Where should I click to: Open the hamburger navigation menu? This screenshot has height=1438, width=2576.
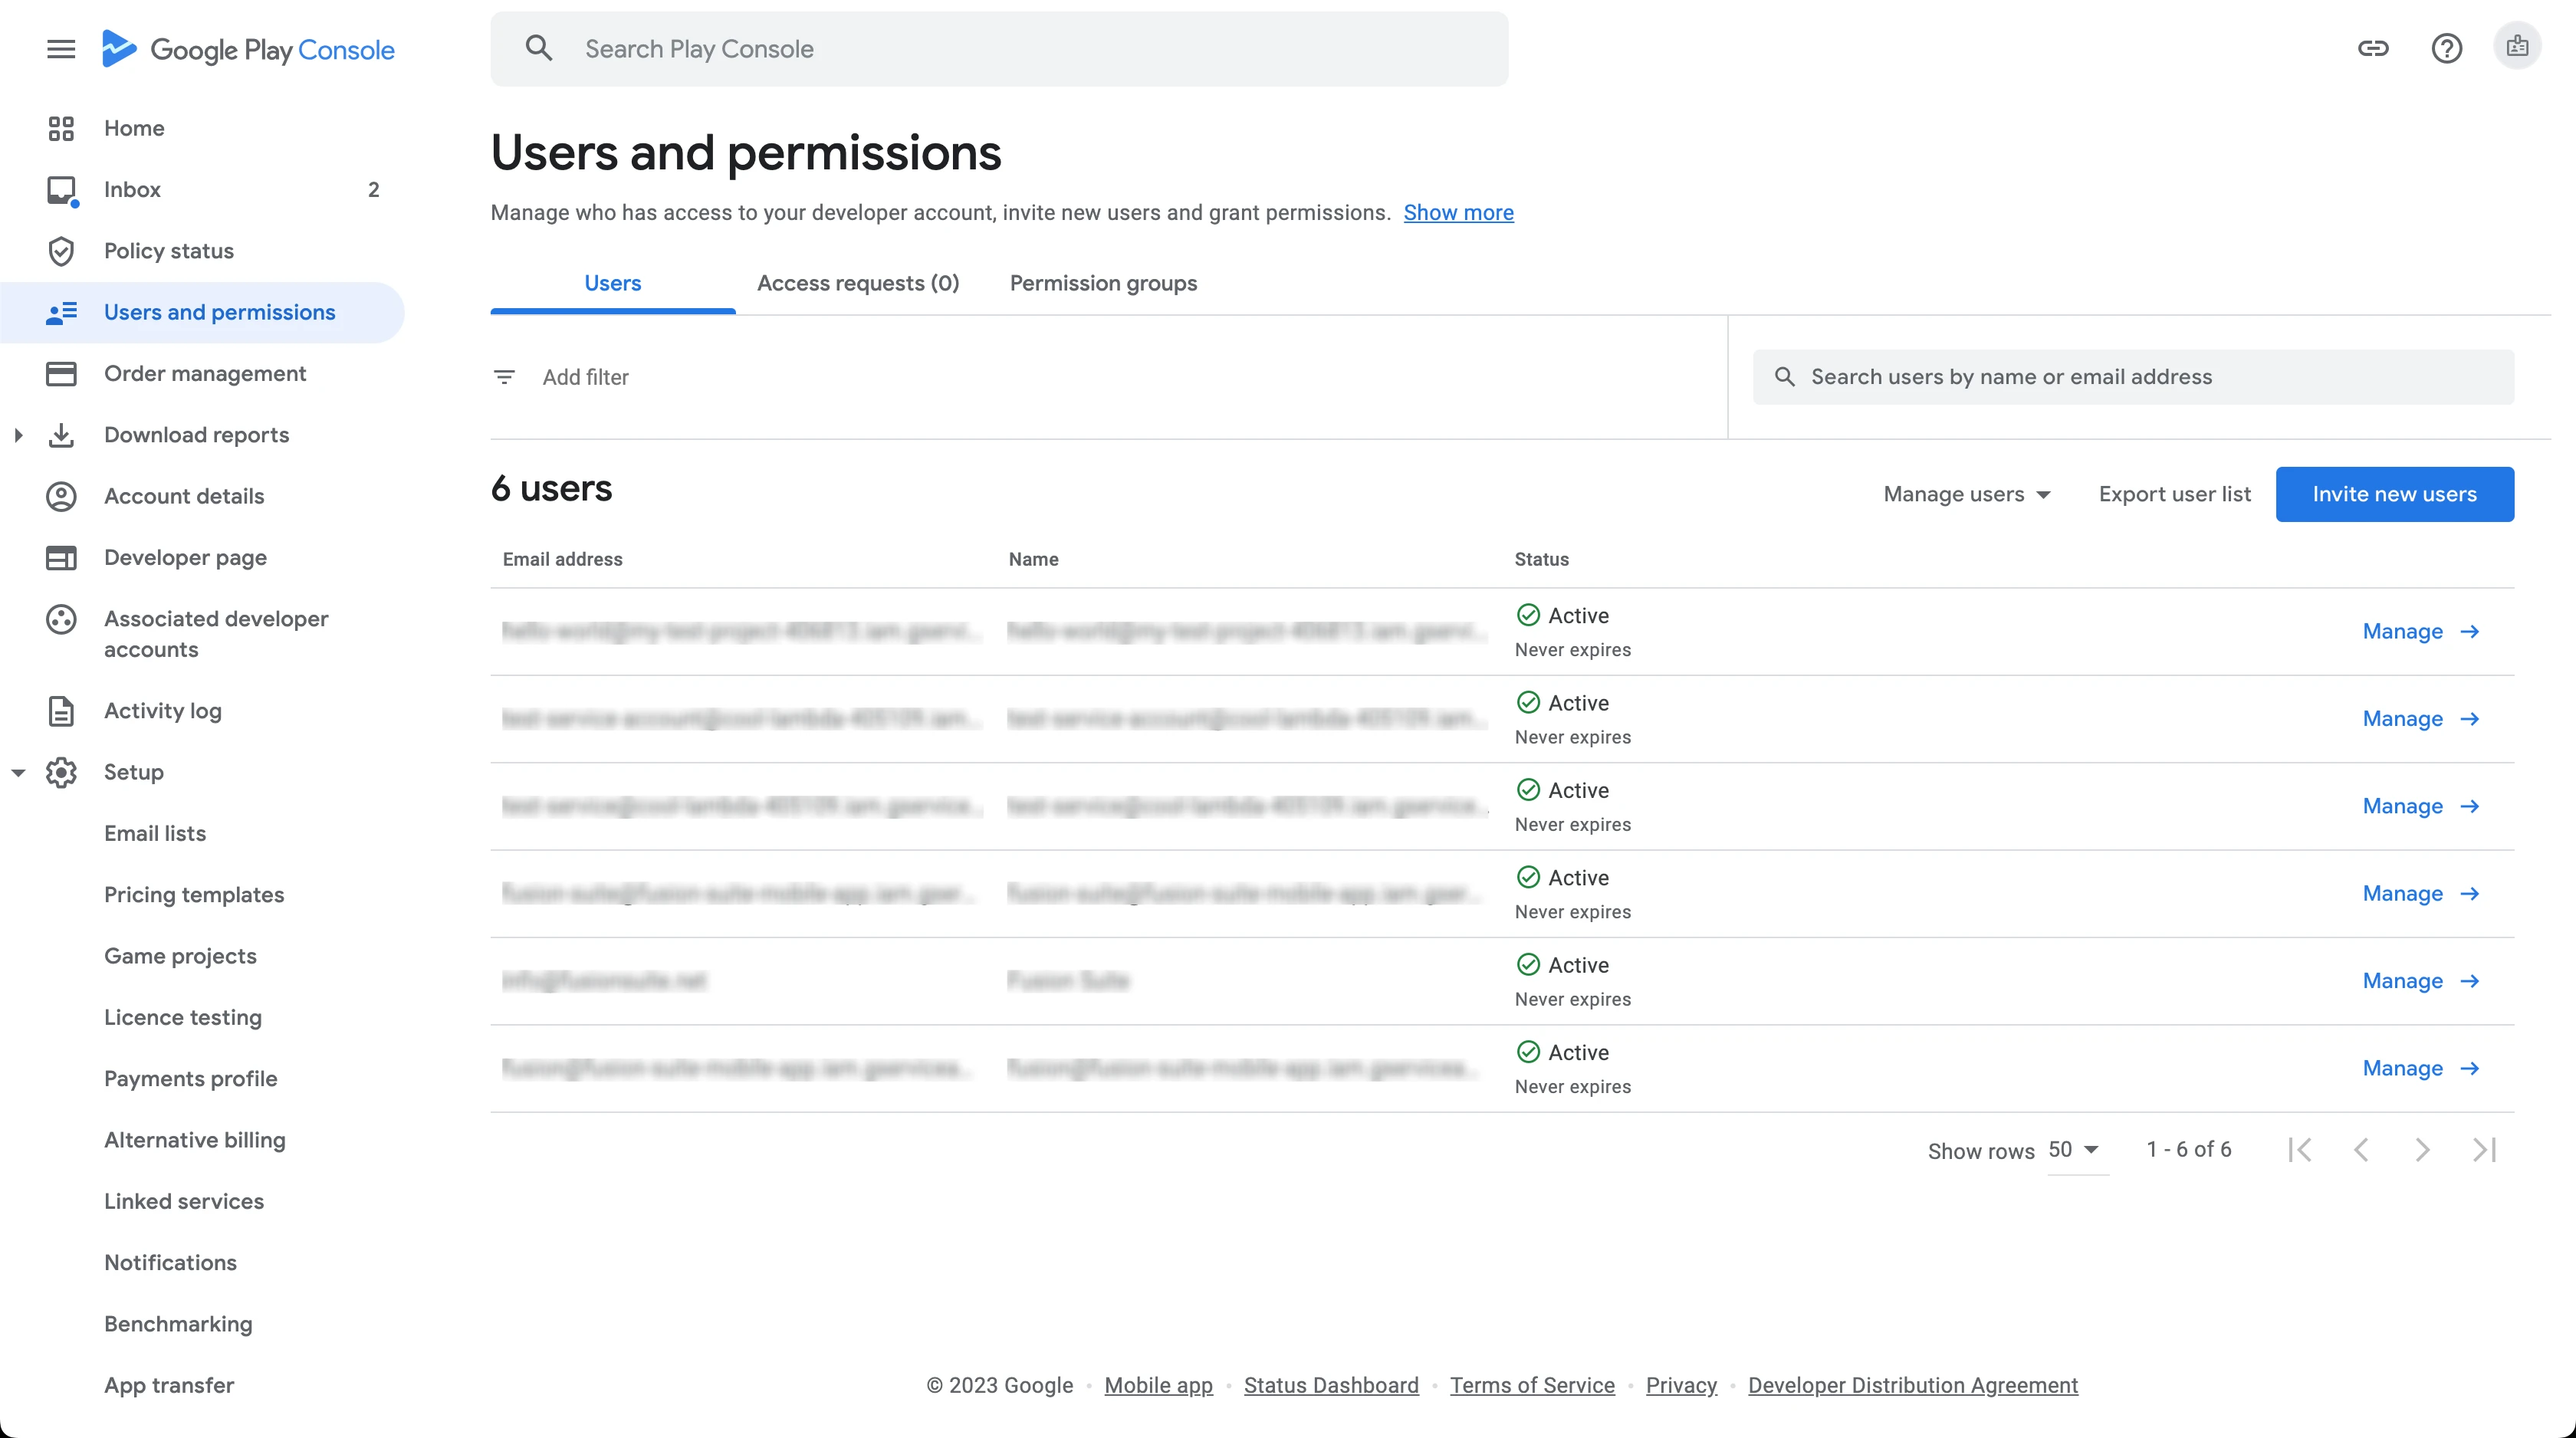click(61, 49)
